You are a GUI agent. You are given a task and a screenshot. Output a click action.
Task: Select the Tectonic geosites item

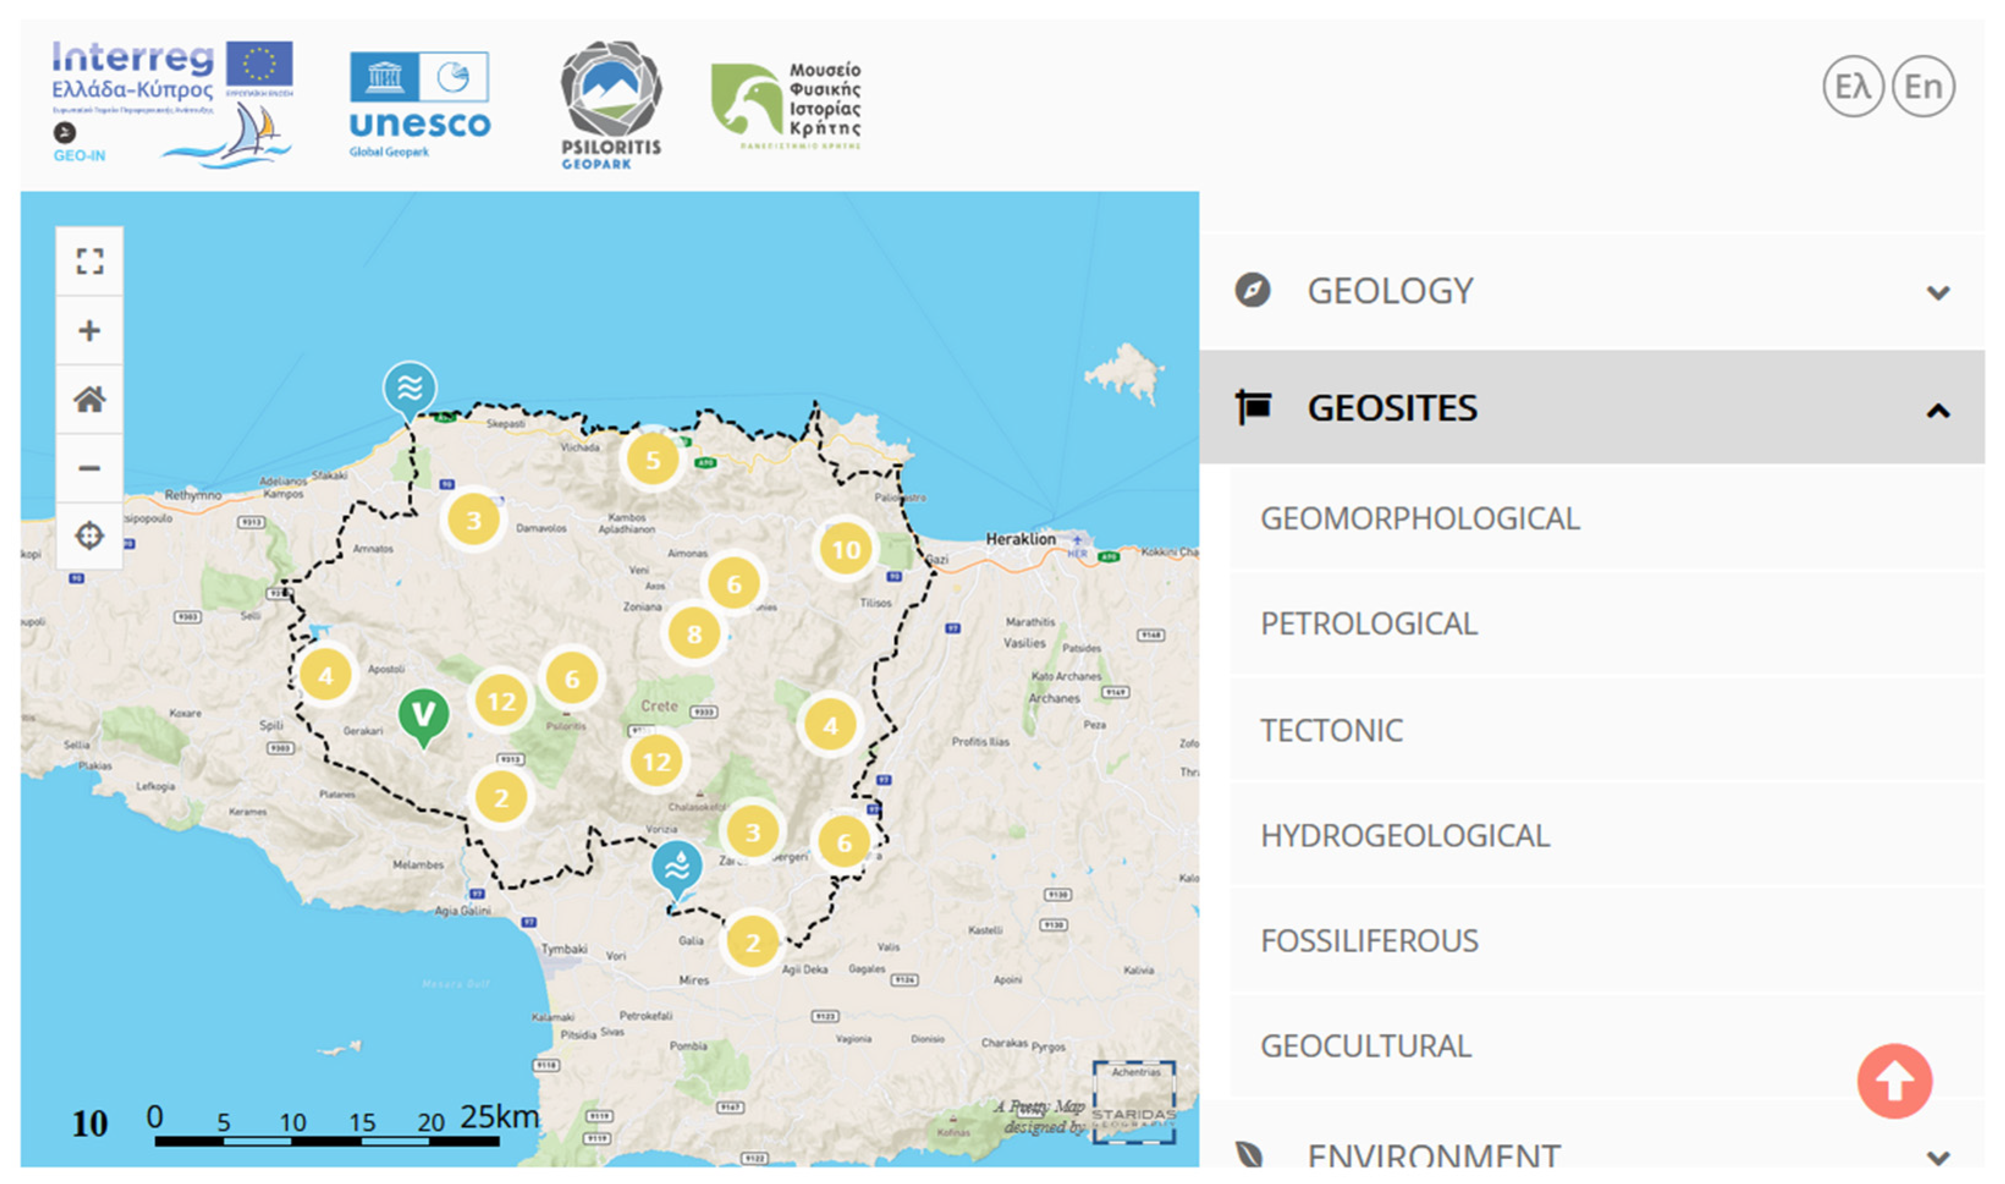[x=1331, y=730]
